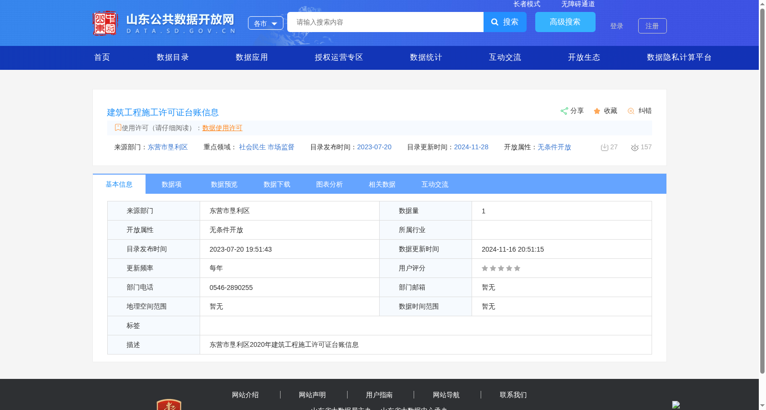Open the 数据目录 navigation item

[x=173, y=57]
